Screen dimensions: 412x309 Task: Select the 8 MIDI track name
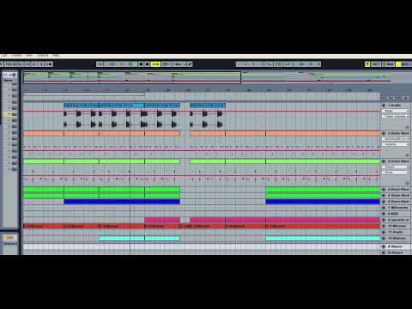pyautogui.click(x=393, y=214)
